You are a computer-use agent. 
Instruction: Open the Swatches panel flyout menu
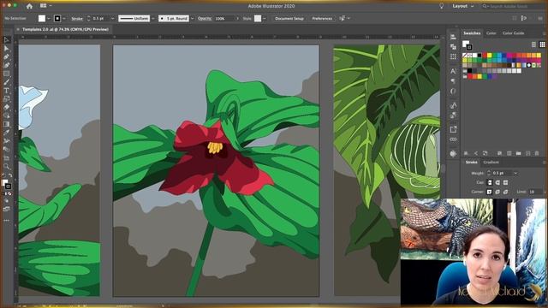pyautogui.click(x=545, y=33)
